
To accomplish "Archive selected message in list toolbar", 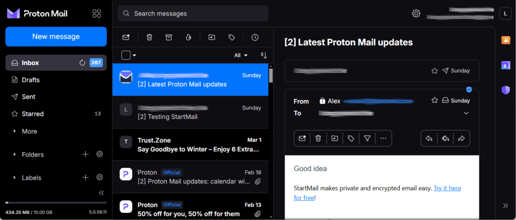I will click(168, 37).
